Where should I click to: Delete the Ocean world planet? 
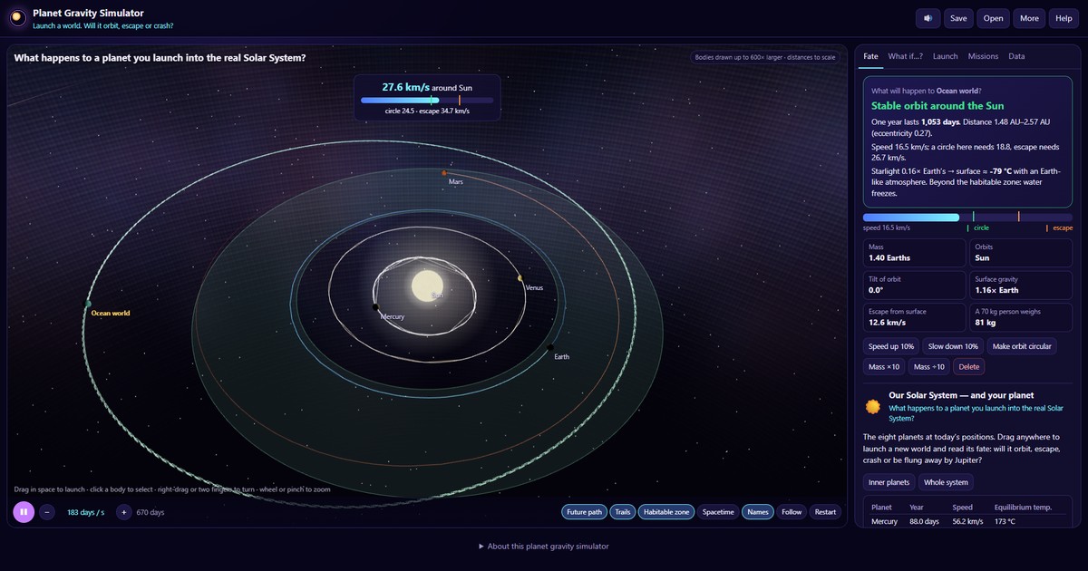[969, 366]
